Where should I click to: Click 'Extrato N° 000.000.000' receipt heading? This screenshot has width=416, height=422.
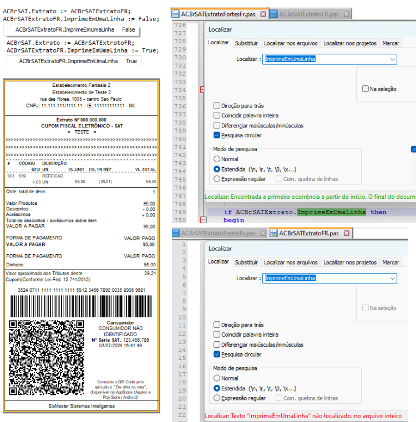tap(81, 120)
